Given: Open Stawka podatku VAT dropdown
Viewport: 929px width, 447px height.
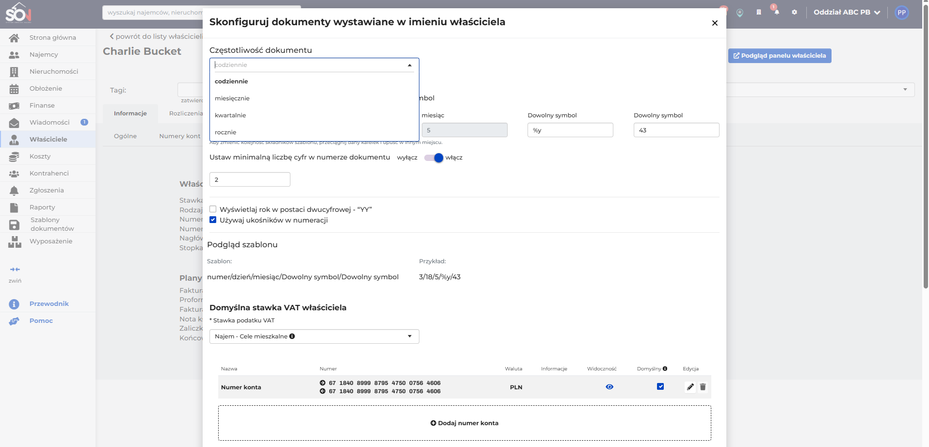Looking at the screenshot, I should click(x=314, y=336).
